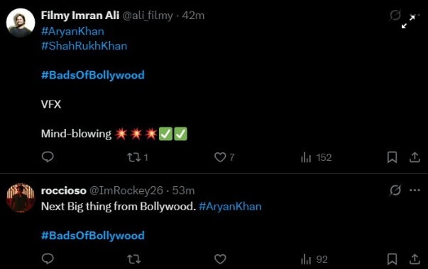
Task: Open Grok icon on first tweet
Action: point(395,16)
